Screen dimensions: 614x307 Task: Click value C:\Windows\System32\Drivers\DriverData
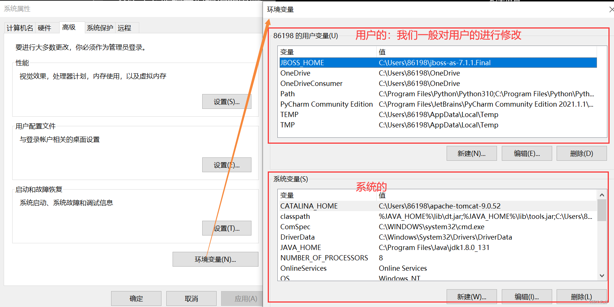tap(446, 237)
